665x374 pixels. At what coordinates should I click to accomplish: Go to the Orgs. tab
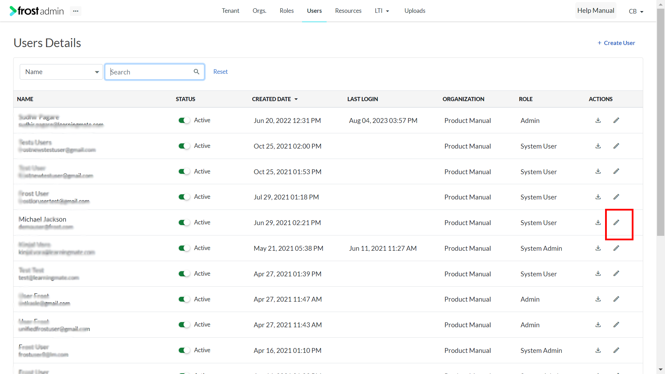point(259,11)
